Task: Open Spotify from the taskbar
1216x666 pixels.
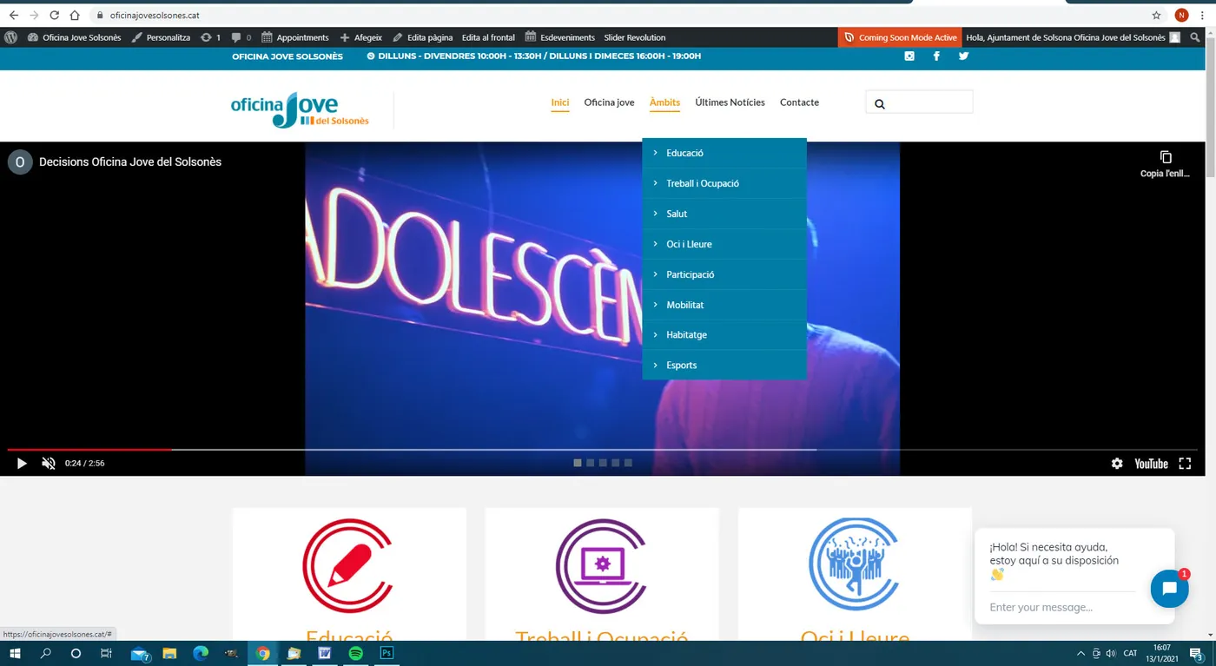Action: coord(355,653)
